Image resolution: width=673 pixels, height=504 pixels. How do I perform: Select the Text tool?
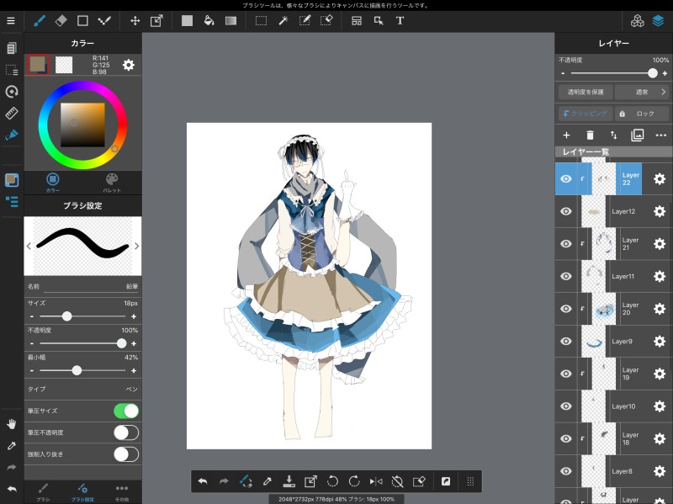(x=400, y=20)
